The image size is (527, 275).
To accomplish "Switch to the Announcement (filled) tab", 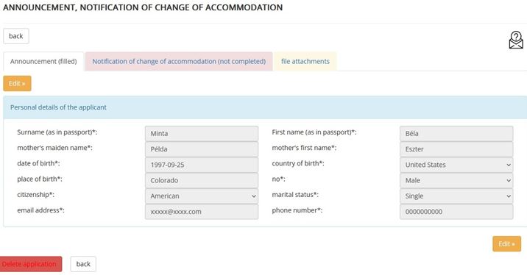I will [x=43, y=62].
